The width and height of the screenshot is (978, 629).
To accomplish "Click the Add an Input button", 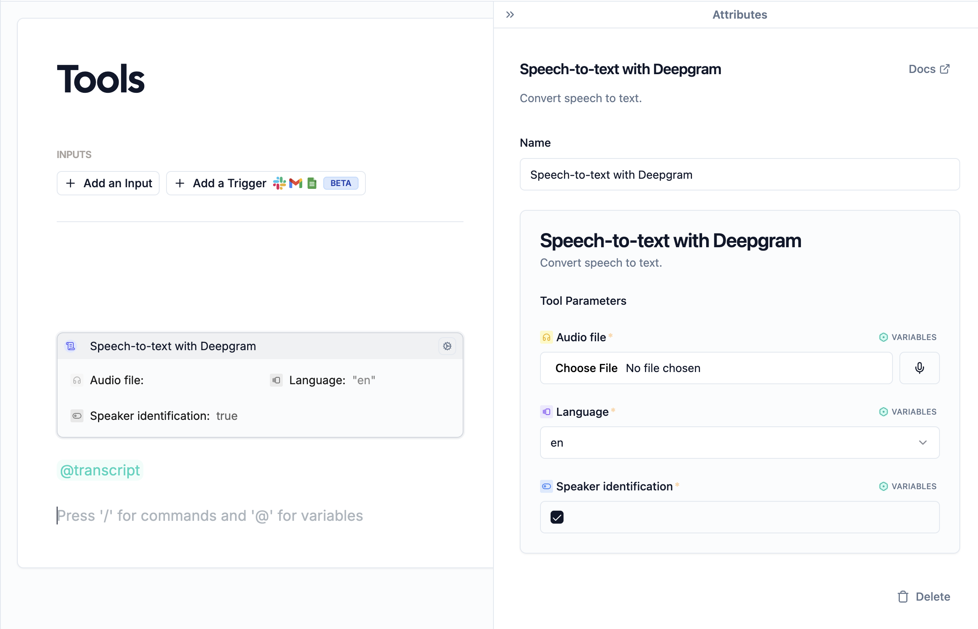I will click(x=108, y=183).
